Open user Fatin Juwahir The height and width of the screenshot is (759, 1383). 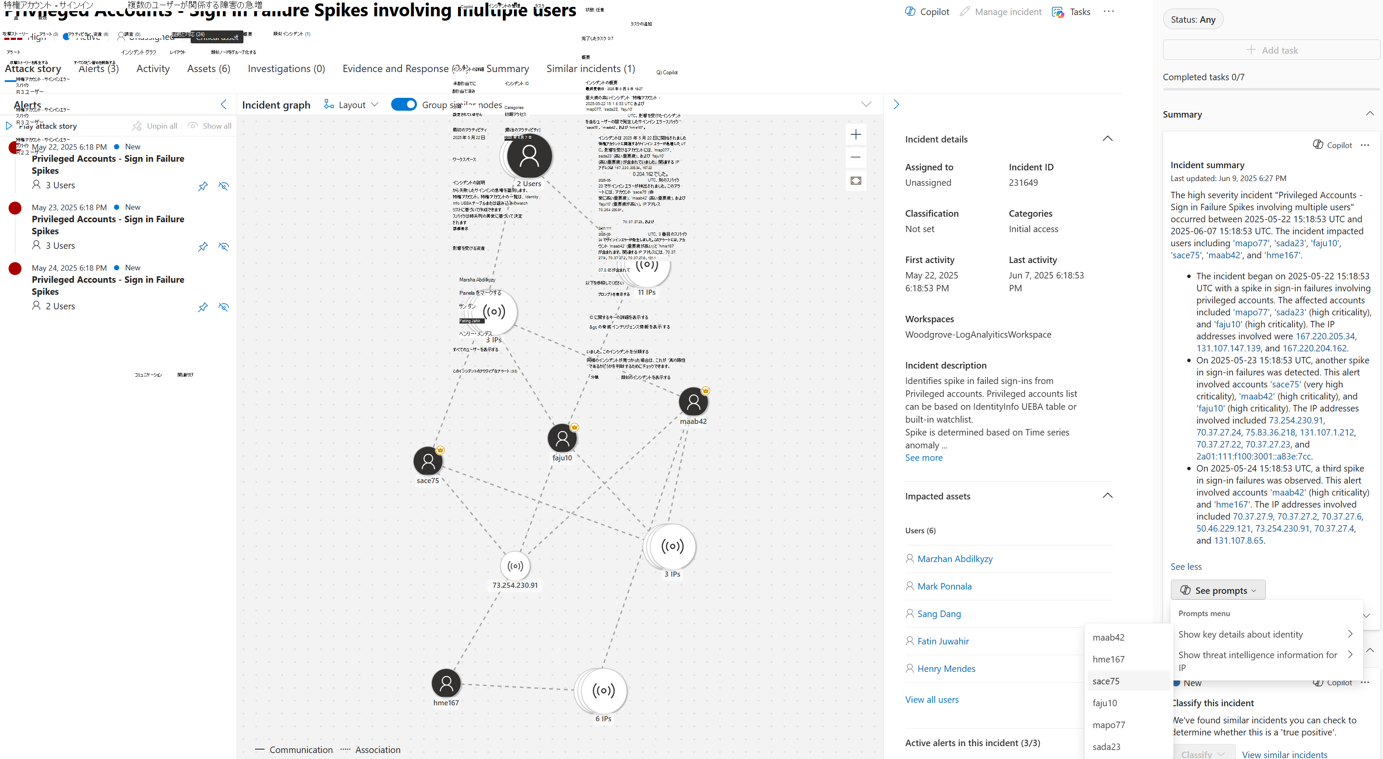point(943,641)
